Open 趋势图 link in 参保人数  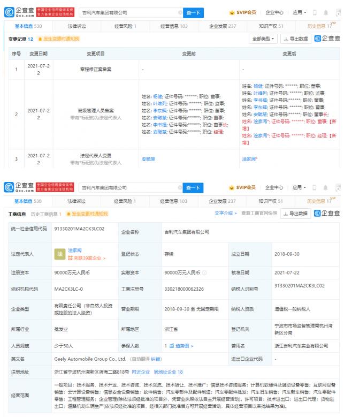(x=181, y=346)
